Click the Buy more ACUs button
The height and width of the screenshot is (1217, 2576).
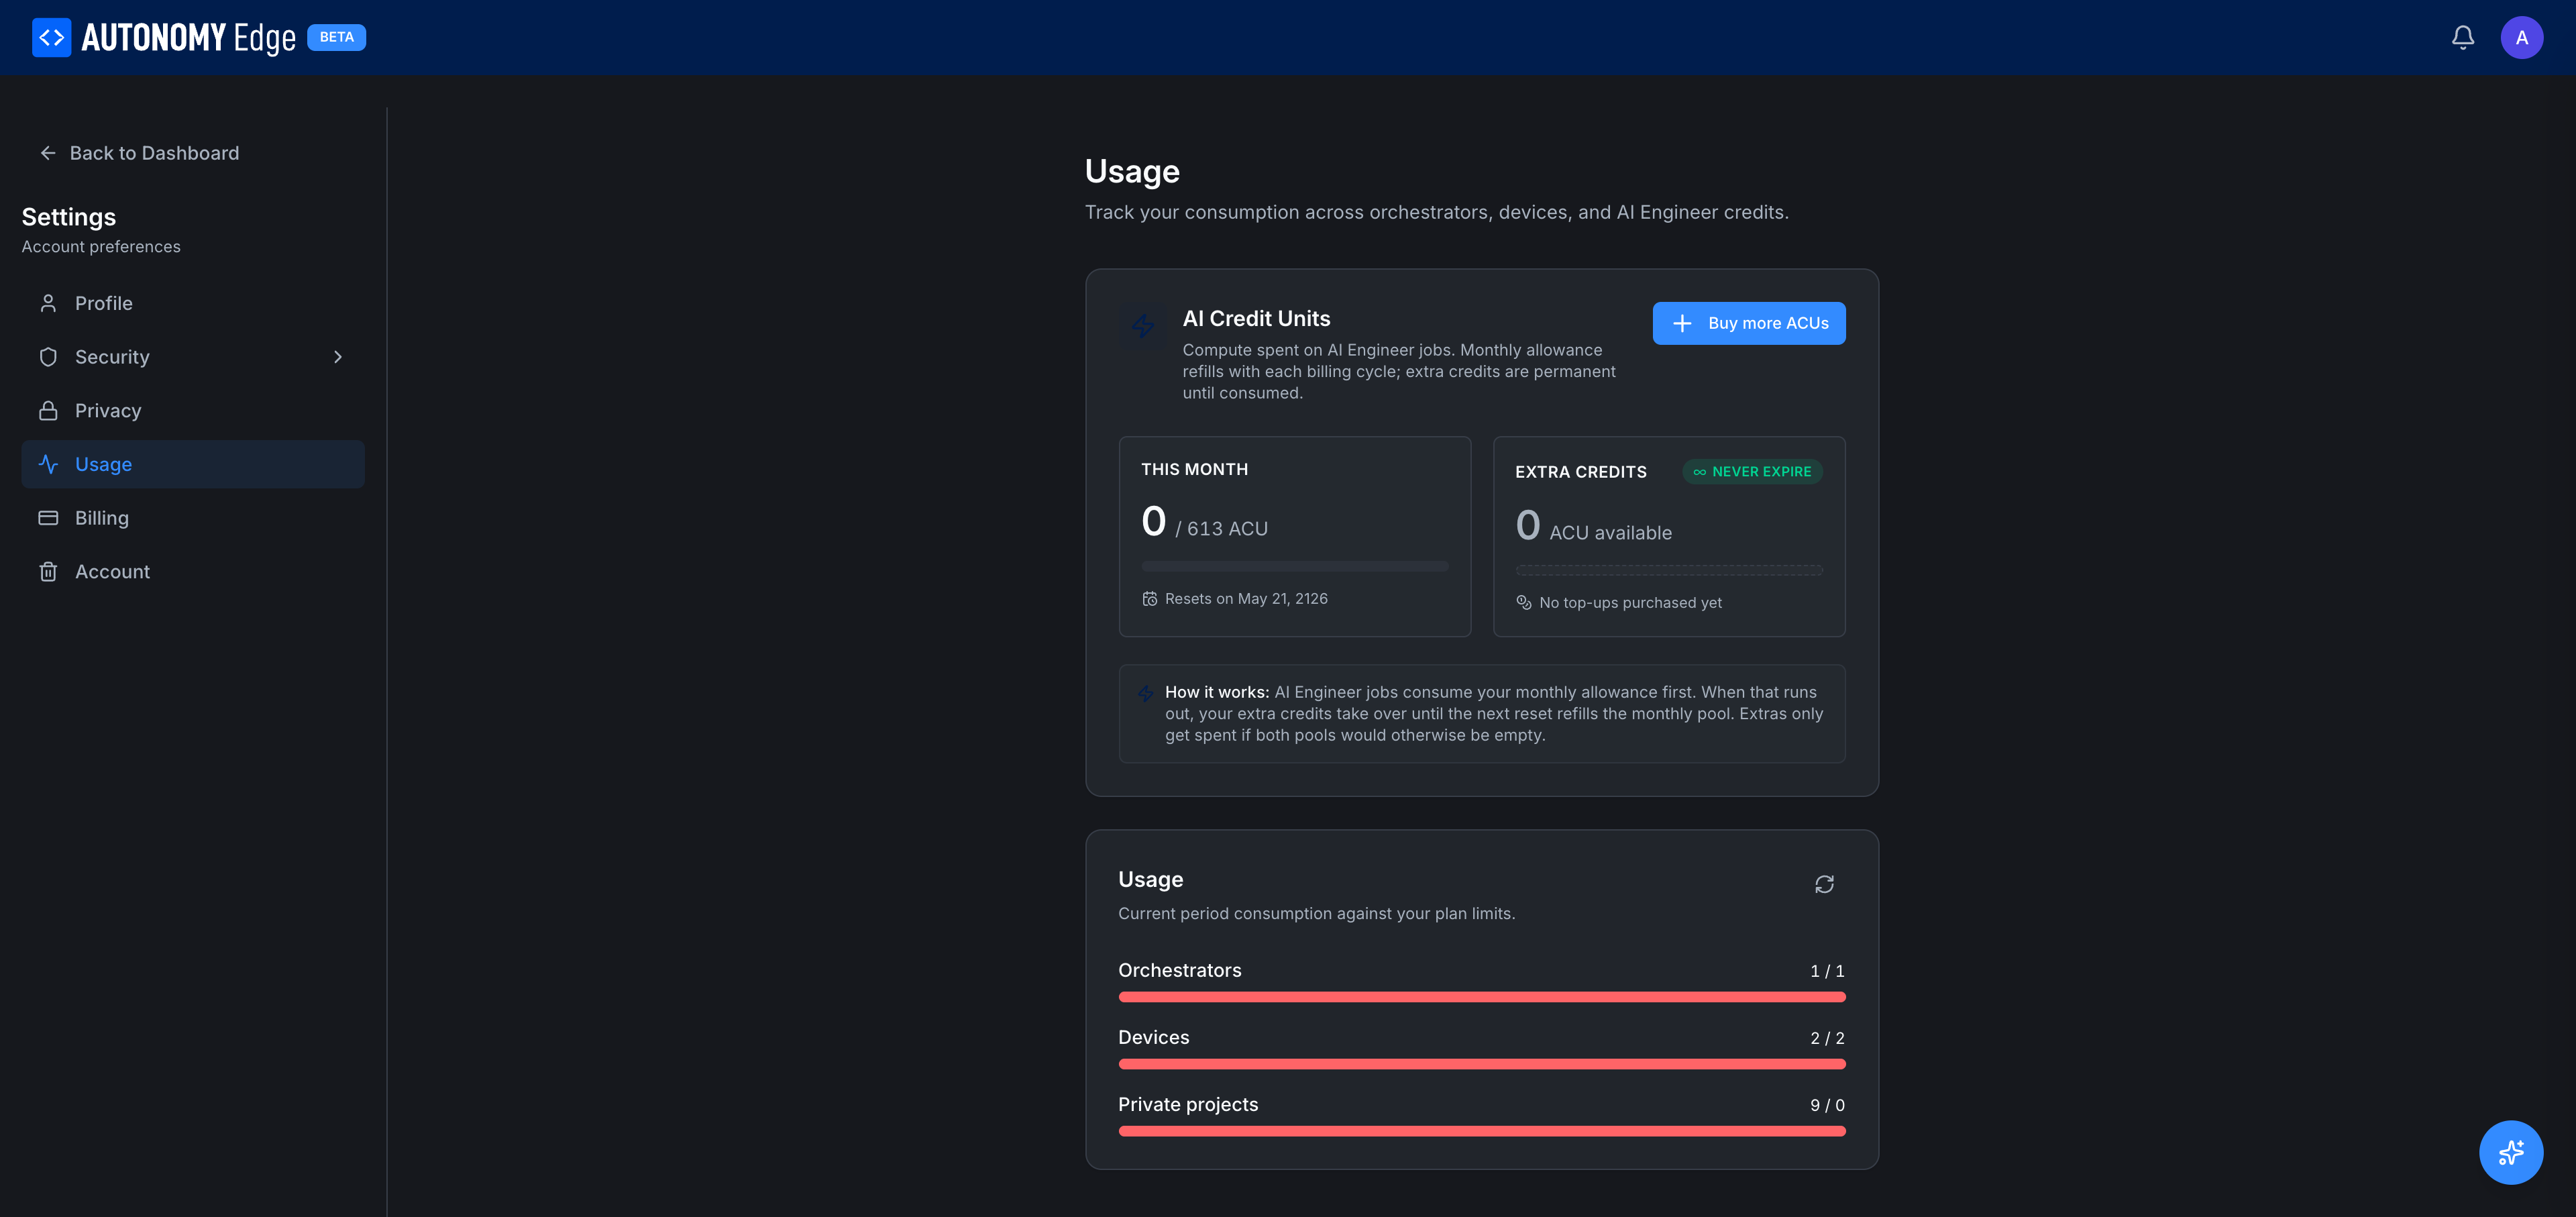click(1748, 323)
